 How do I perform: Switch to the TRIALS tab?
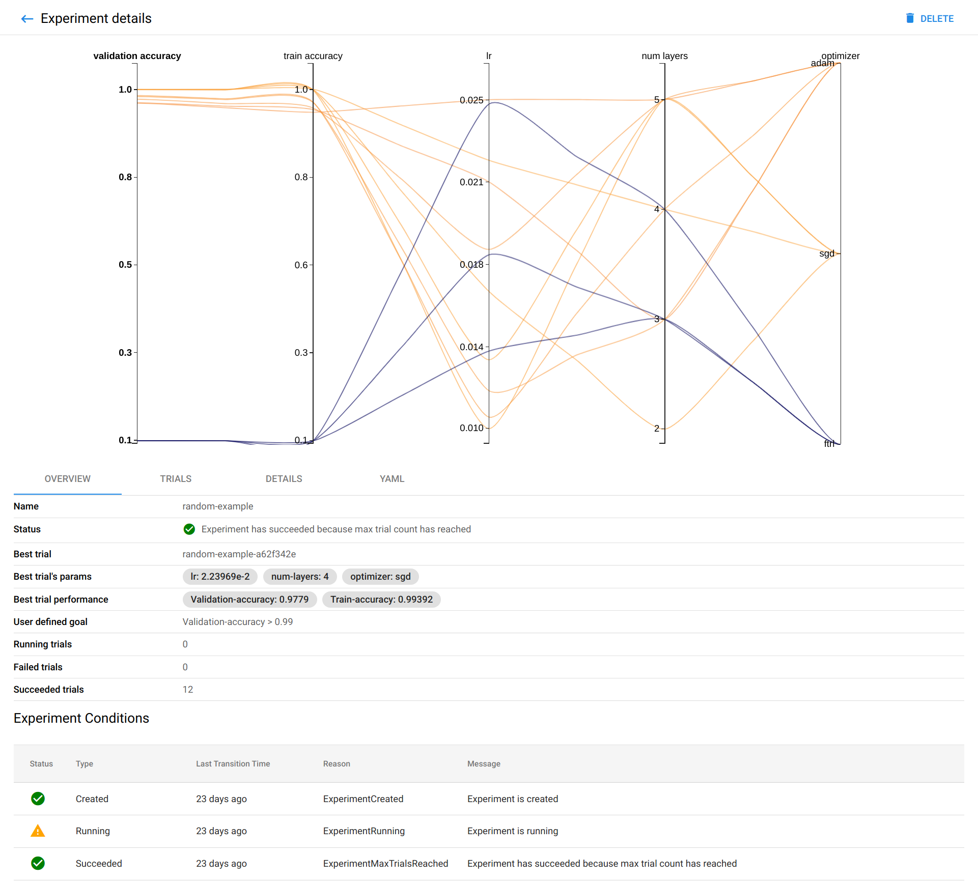[175, 478]
